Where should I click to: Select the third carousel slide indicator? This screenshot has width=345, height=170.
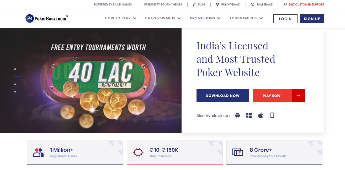pos(15,84)
